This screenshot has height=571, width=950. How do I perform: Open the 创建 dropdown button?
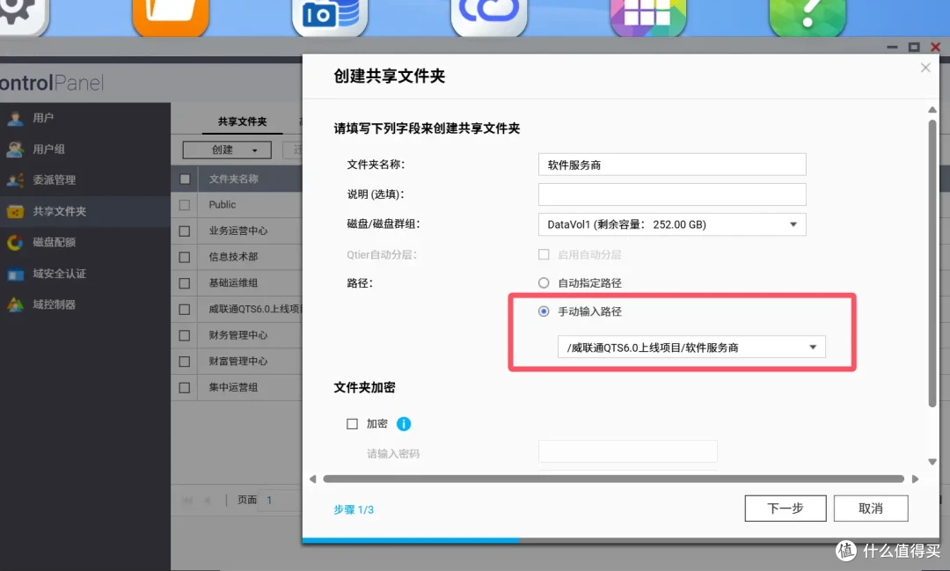(x=227, y=150)
